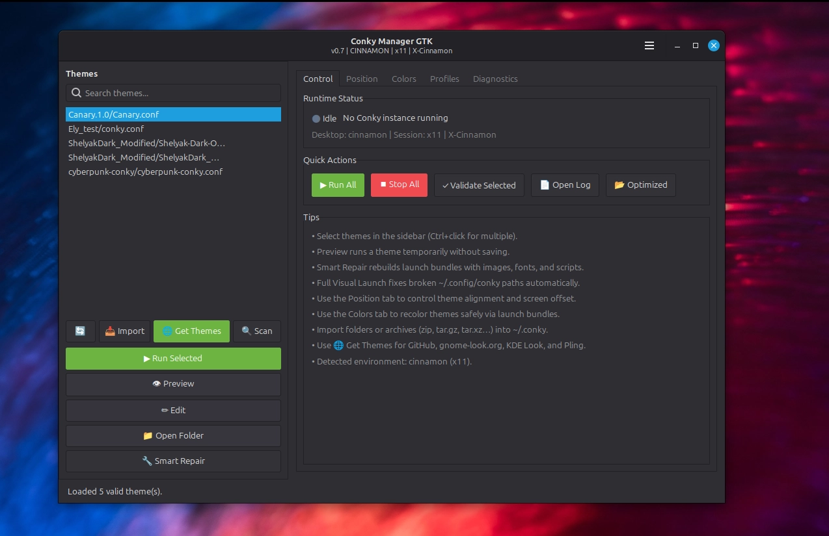Select Canary.1.0/Canary.conf theme
The image size is (829, 536).
[173, 114]
